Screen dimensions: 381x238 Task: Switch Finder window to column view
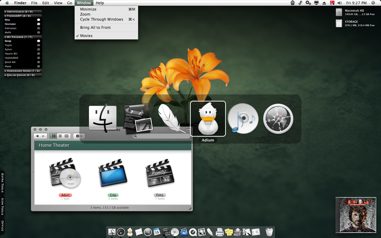coord(67,136)
